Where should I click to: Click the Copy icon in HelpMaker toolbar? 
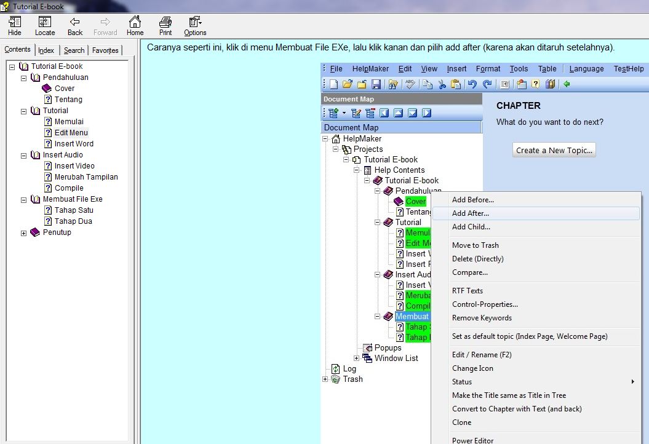pos(428,84)
